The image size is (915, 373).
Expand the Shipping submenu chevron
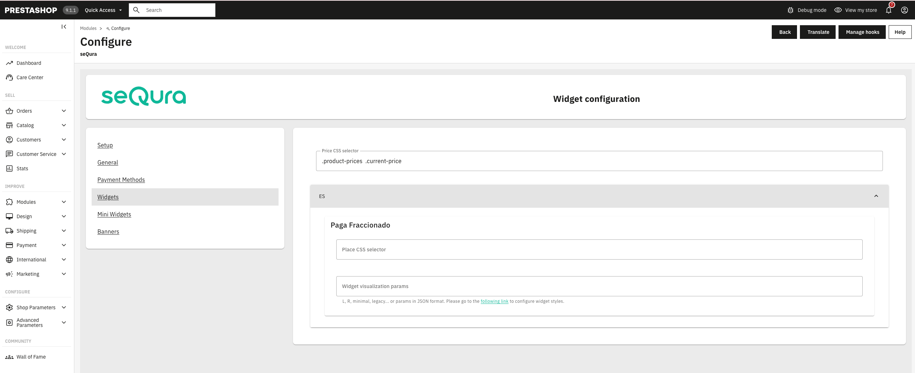64,231
